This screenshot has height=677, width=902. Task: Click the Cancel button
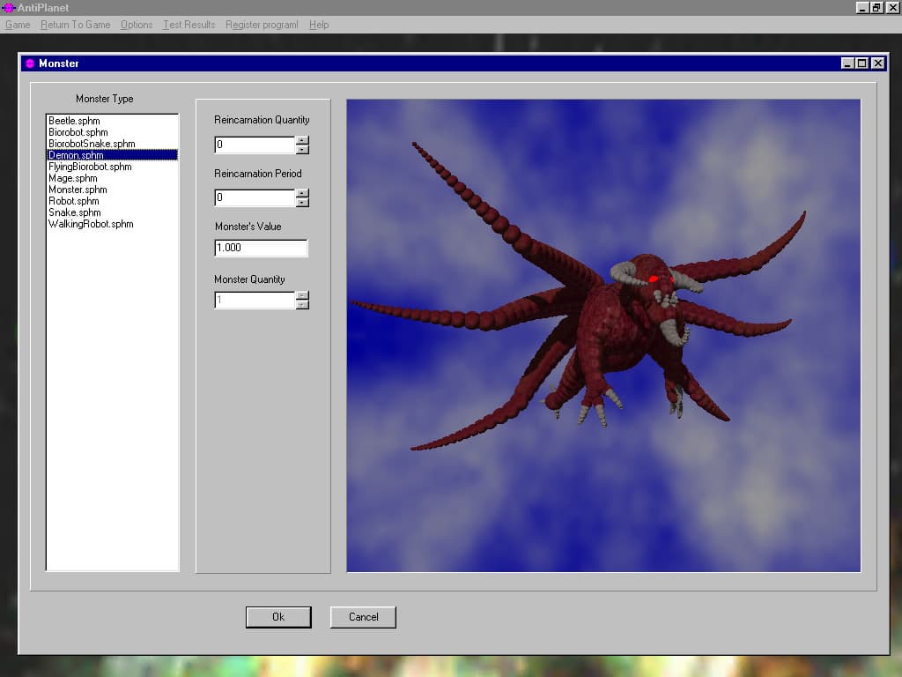363,617
